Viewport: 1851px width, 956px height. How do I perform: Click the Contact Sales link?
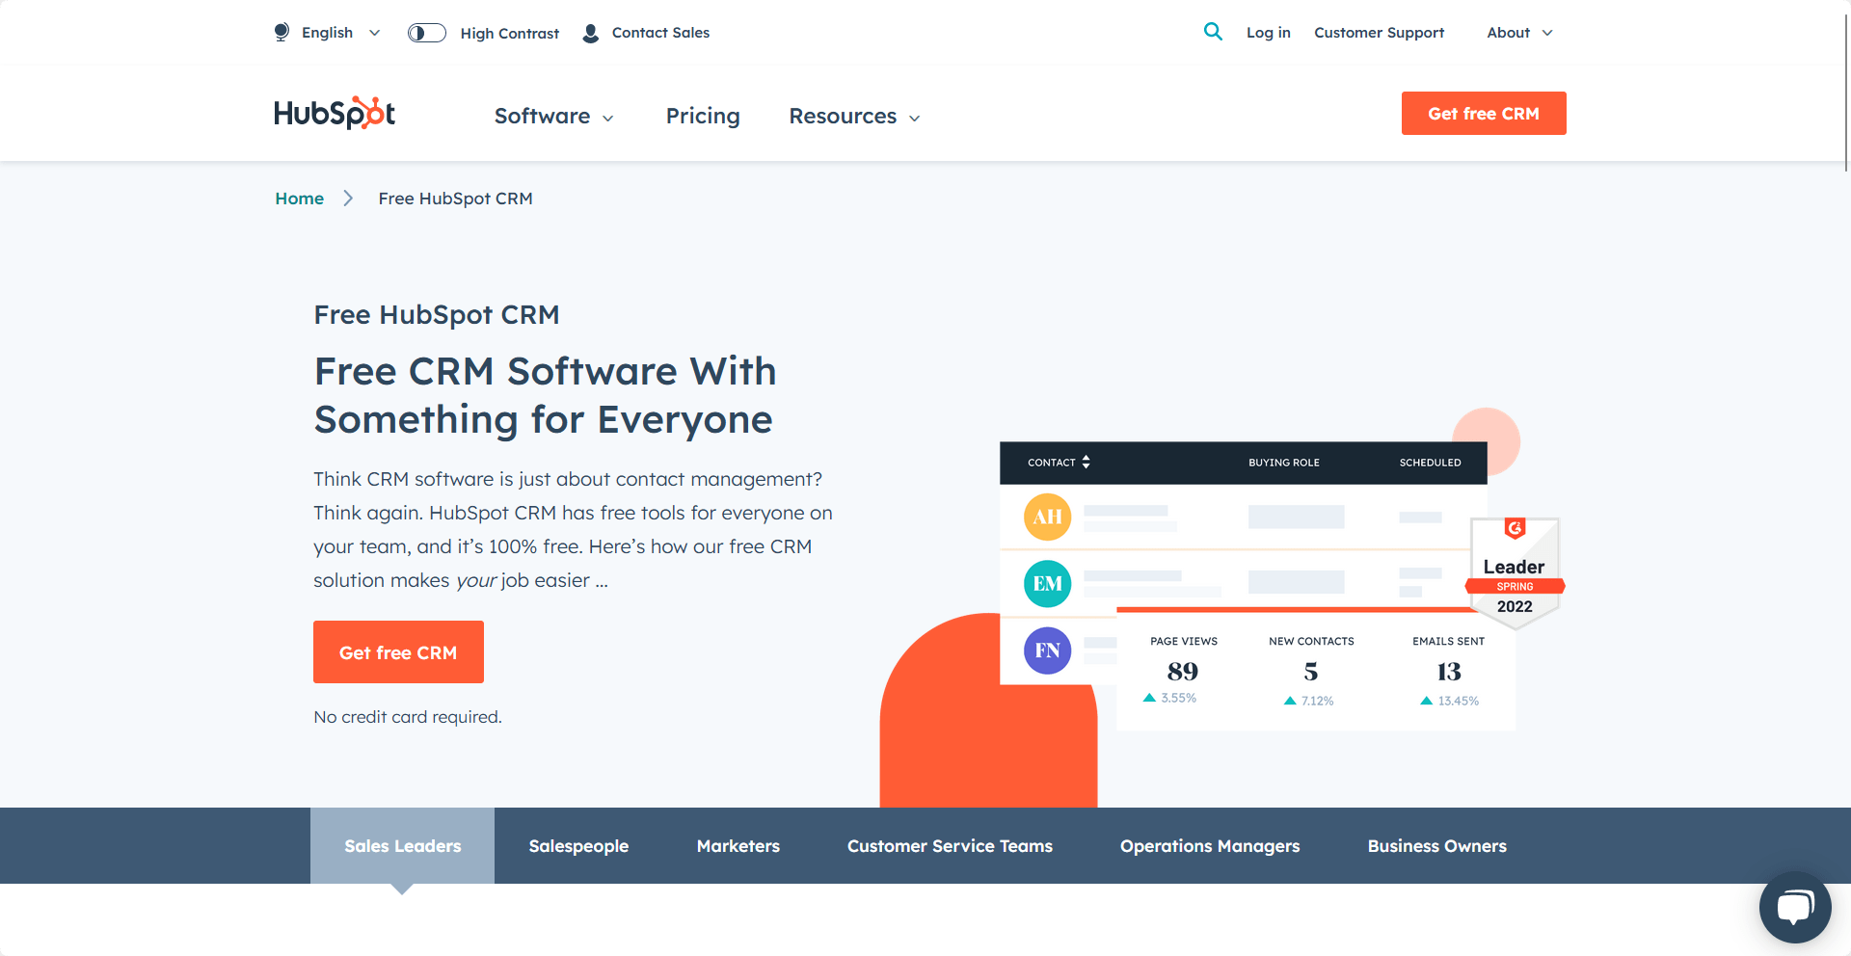[x=660, y=32]
